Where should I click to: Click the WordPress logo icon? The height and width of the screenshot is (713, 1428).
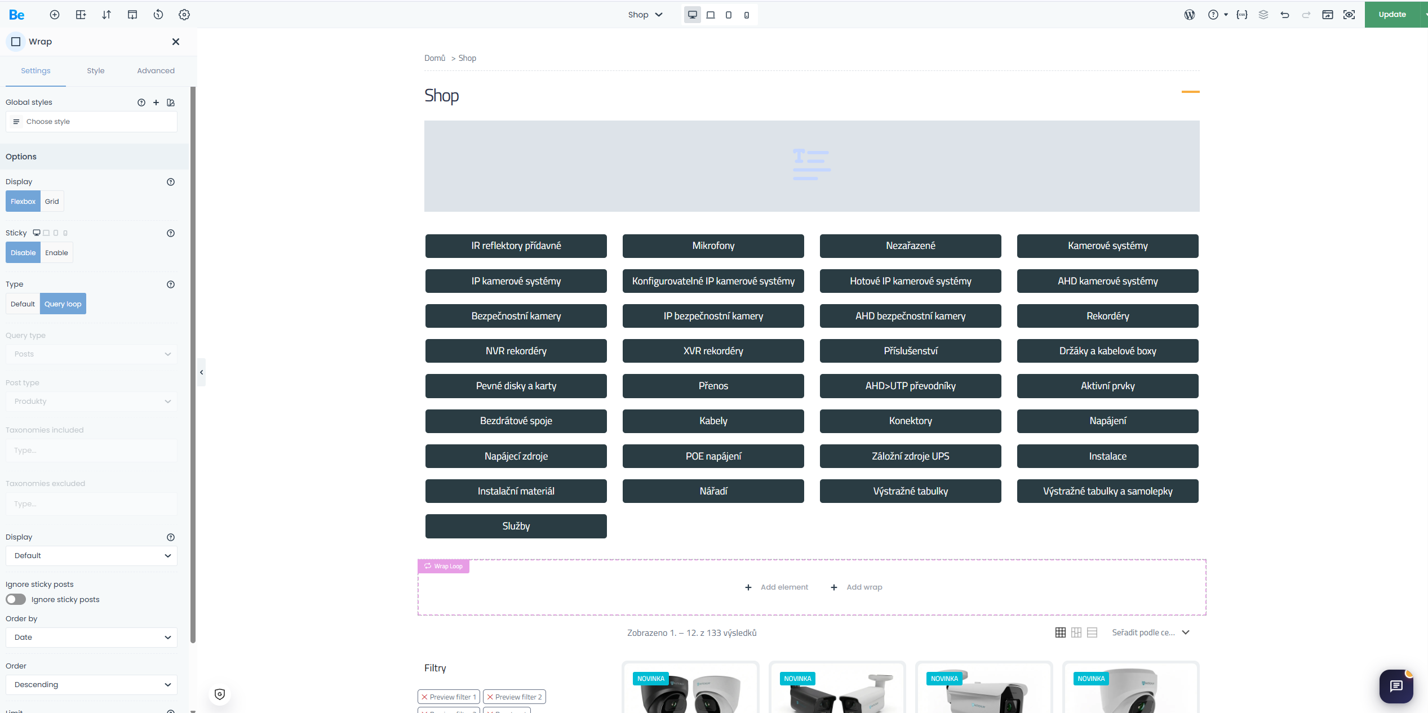[1190, 15]
